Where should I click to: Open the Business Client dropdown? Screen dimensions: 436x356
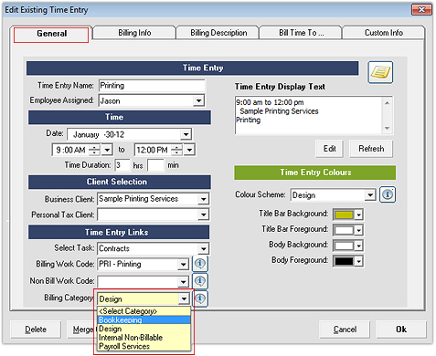[203, 199]
